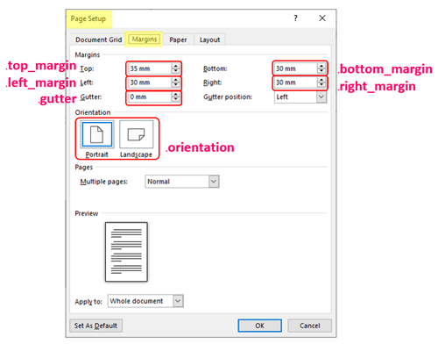
Task: Select the Portrait orientation icon
Action: 97,134
